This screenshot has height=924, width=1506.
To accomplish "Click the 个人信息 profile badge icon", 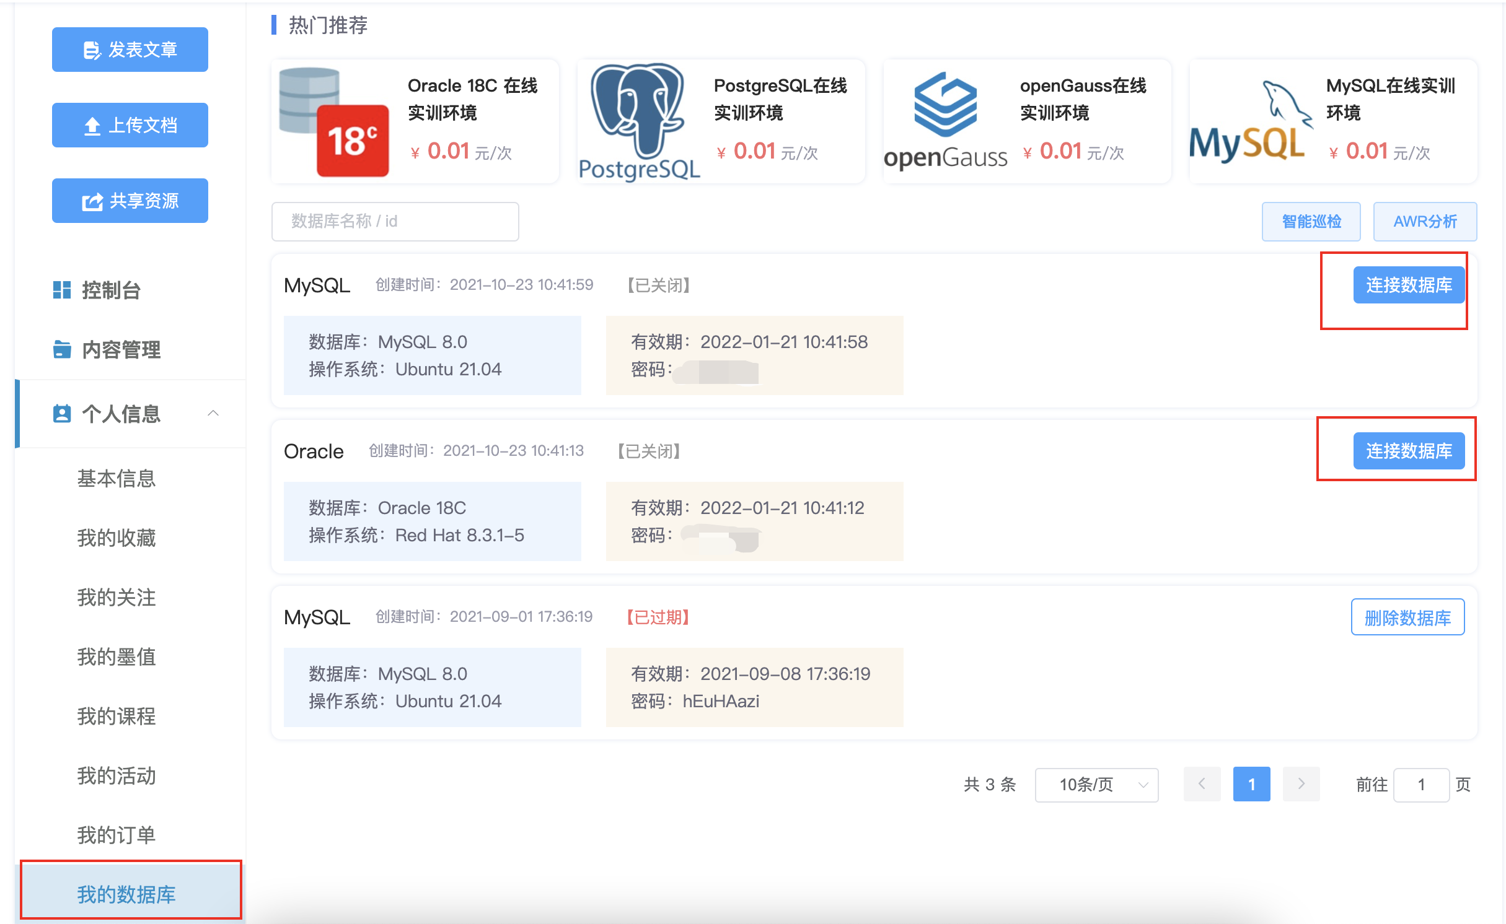I will pos(62,414).
